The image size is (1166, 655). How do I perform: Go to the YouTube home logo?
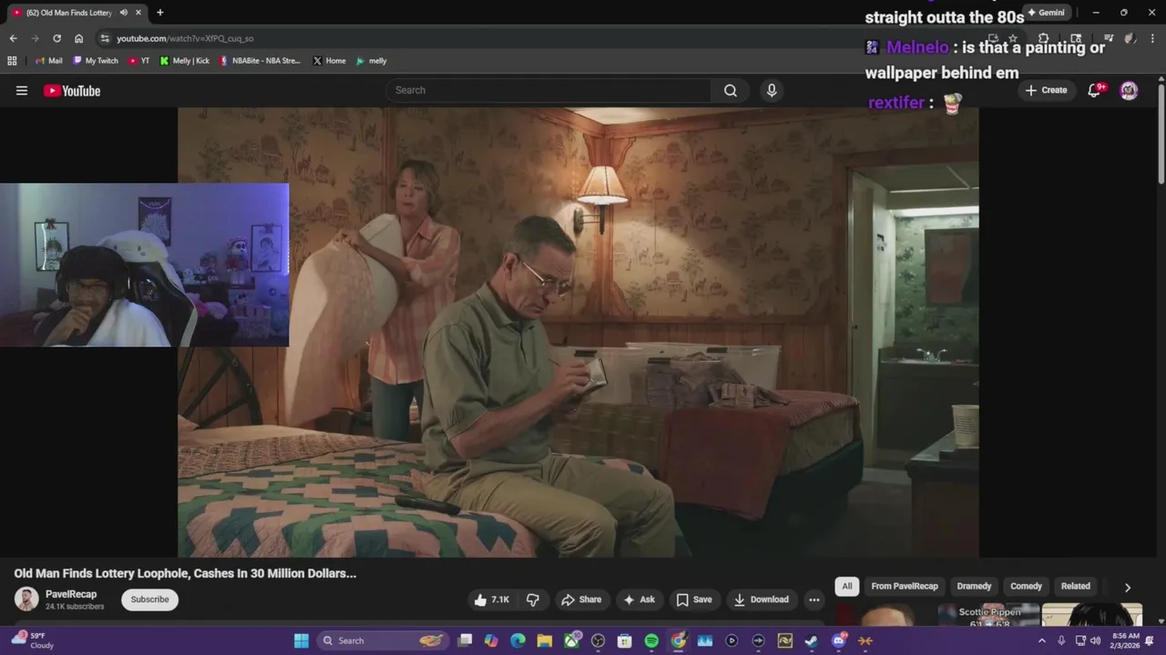pyautogui.click(x=72, y=90)
